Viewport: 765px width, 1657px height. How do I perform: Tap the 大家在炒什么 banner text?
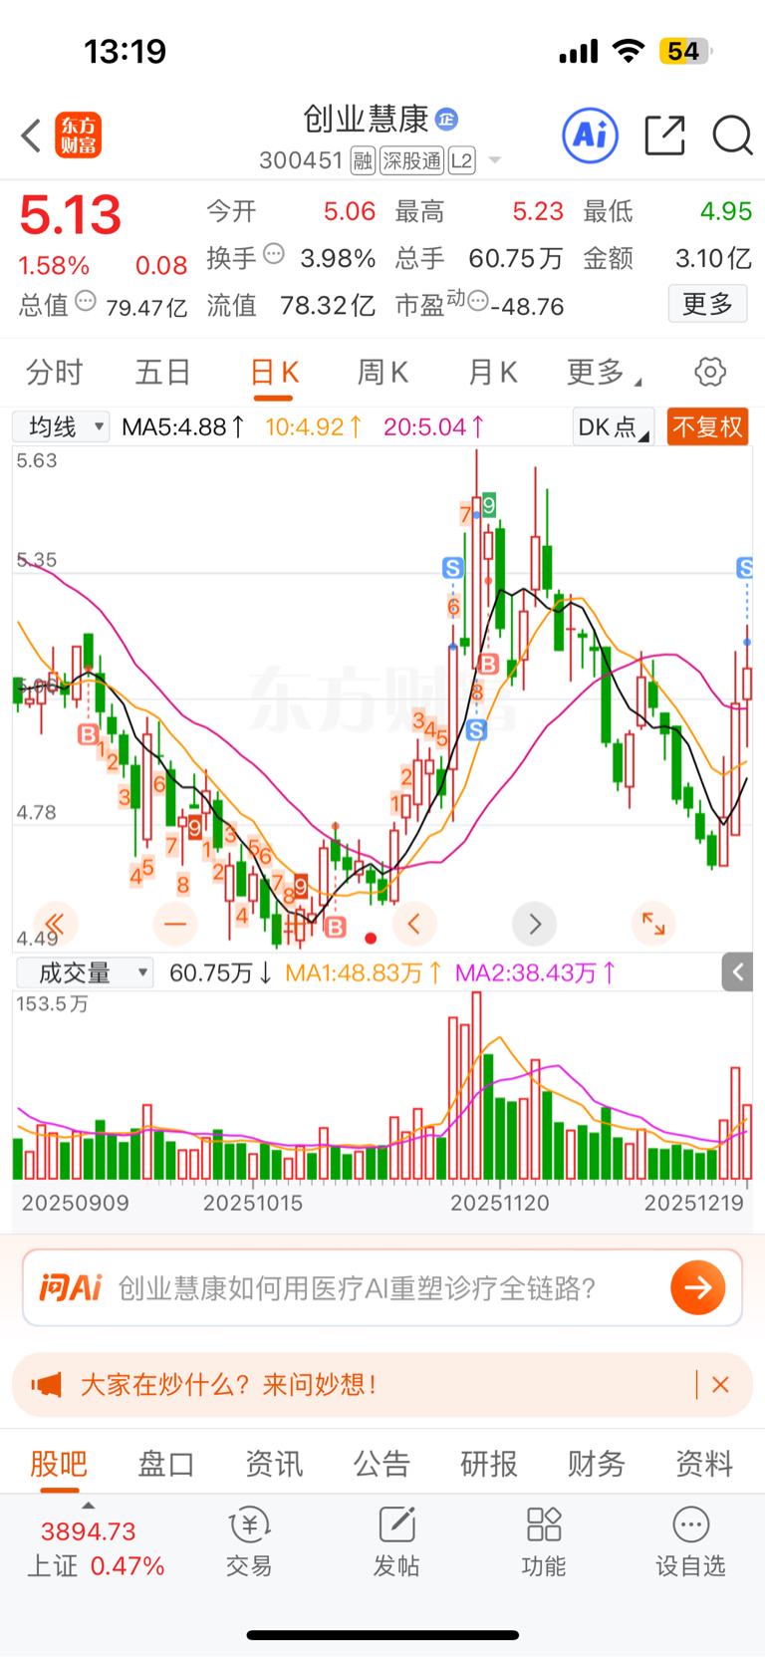(228, 1384)
